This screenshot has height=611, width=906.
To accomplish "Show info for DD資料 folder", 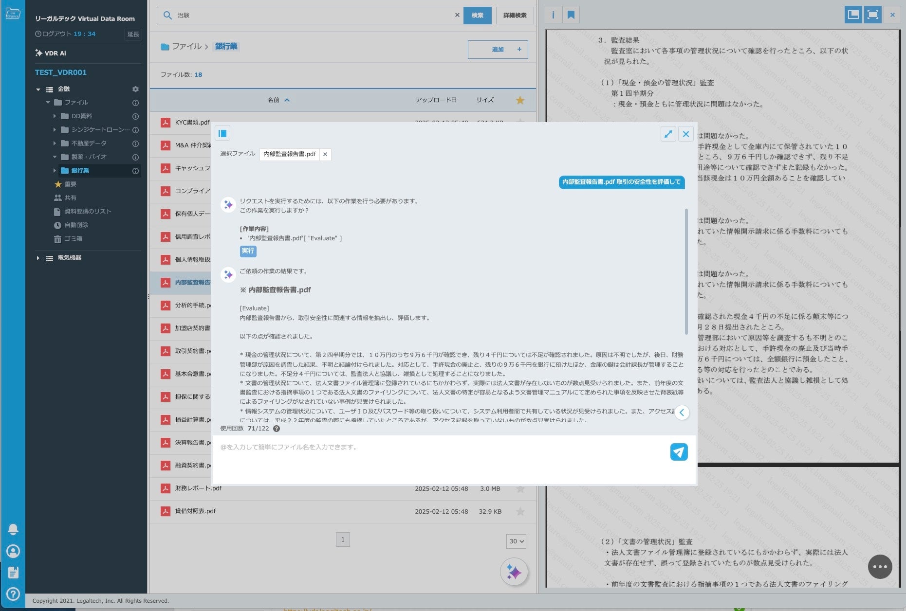I will [135, 116].
